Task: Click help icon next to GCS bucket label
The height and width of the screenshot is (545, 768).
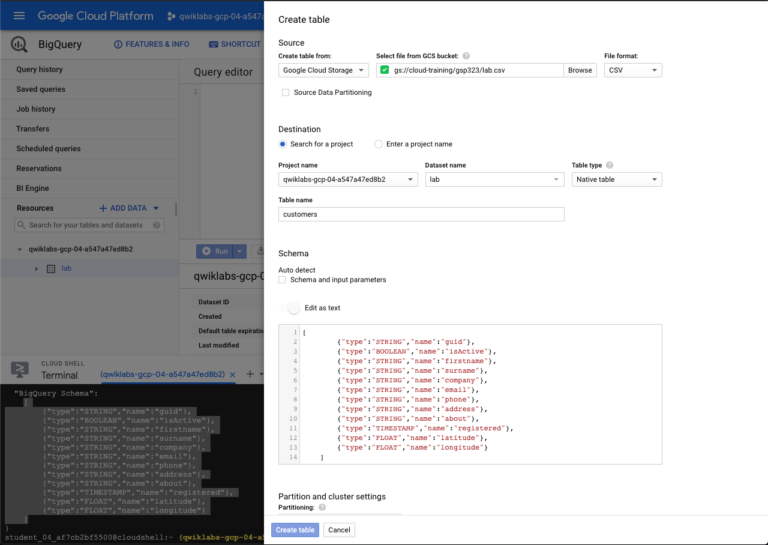Action: pos(466,56)
